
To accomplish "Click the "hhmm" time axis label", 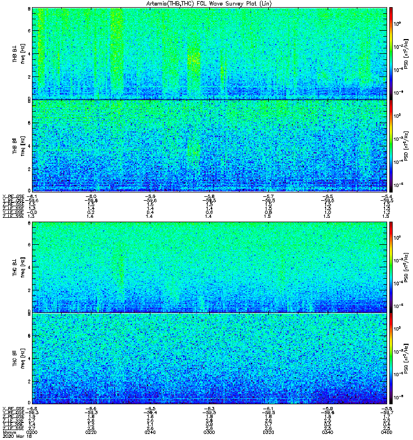I will coord(9,432).
